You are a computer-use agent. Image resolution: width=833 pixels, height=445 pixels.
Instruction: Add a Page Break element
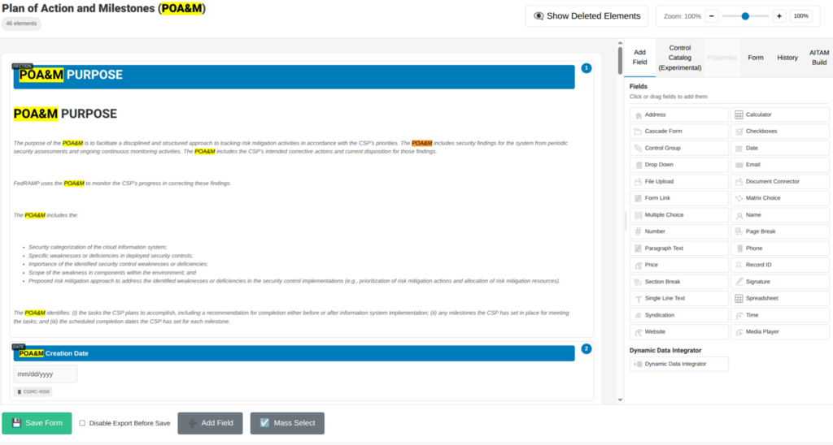point(779,231)
